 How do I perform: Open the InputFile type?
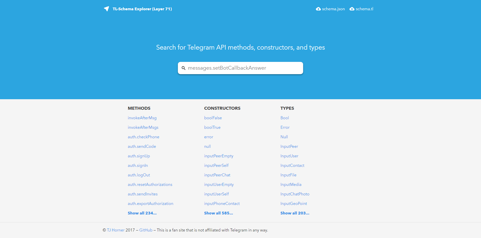288,175
